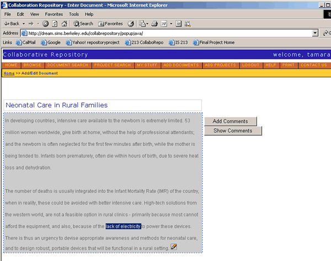
Task: Open the Back history dropdown arrow
Action: [24, 24]
